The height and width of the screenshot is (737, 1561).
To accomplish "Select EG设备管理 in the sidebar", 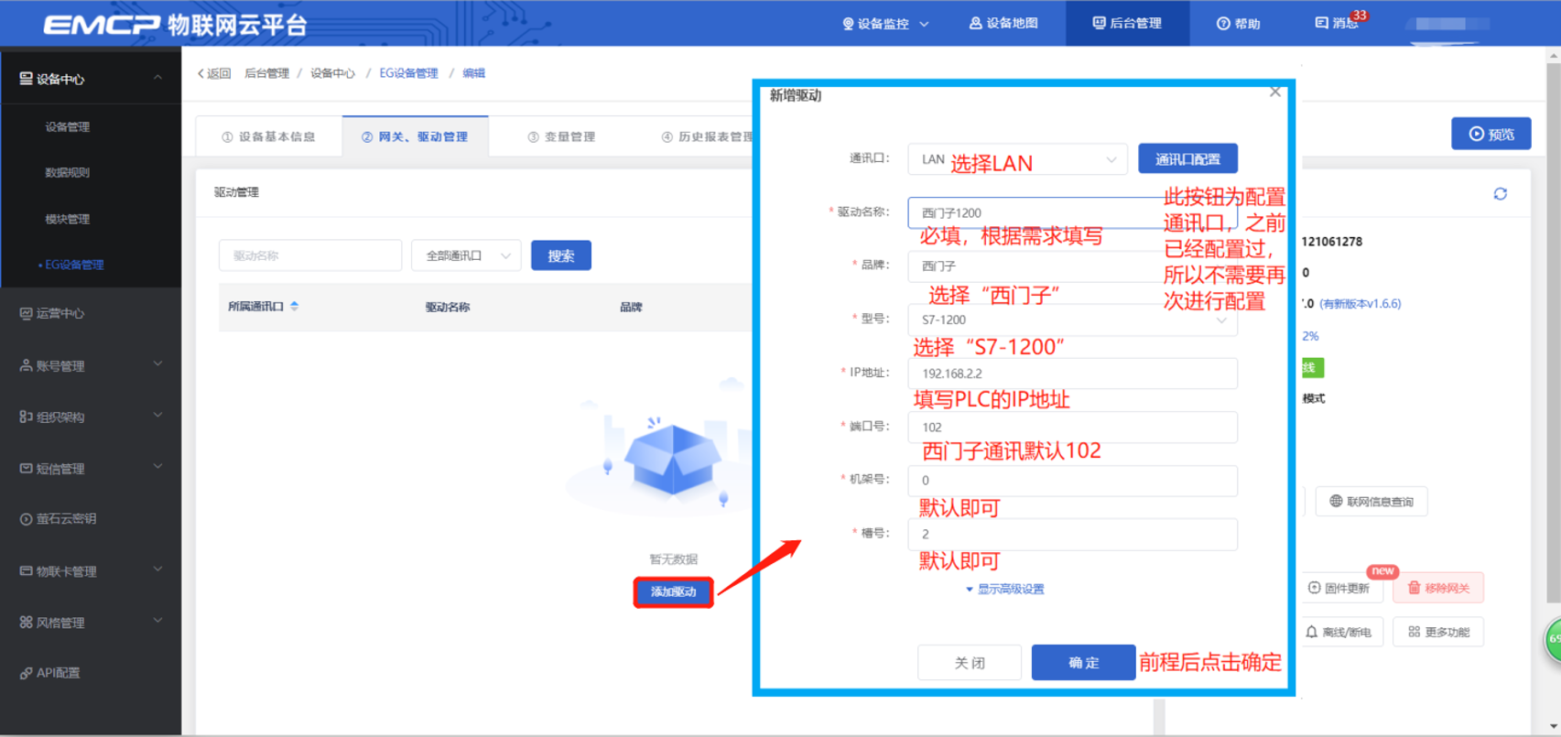I will [74, 265].
